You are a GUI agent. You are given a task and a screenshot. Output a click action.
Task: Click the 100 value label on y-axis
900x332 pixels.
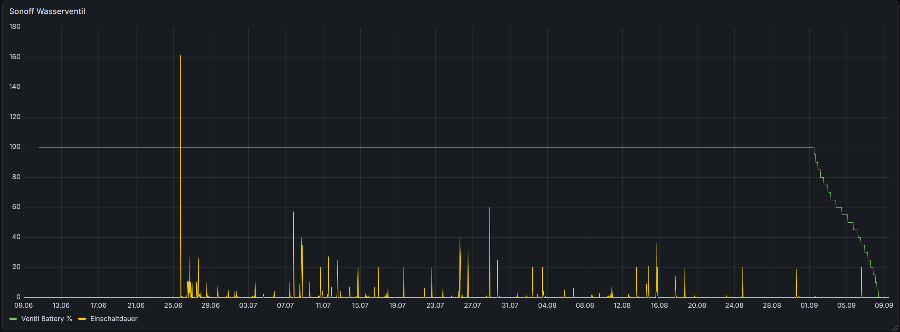(15, 147)
